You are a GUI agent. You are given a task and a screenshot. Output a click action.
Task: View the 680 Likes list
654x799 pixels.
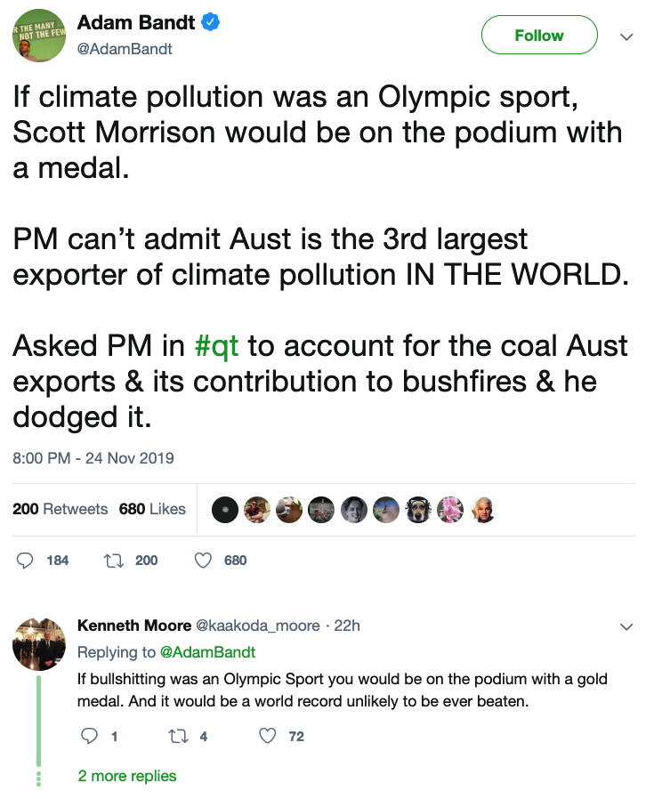coord(152,509)
